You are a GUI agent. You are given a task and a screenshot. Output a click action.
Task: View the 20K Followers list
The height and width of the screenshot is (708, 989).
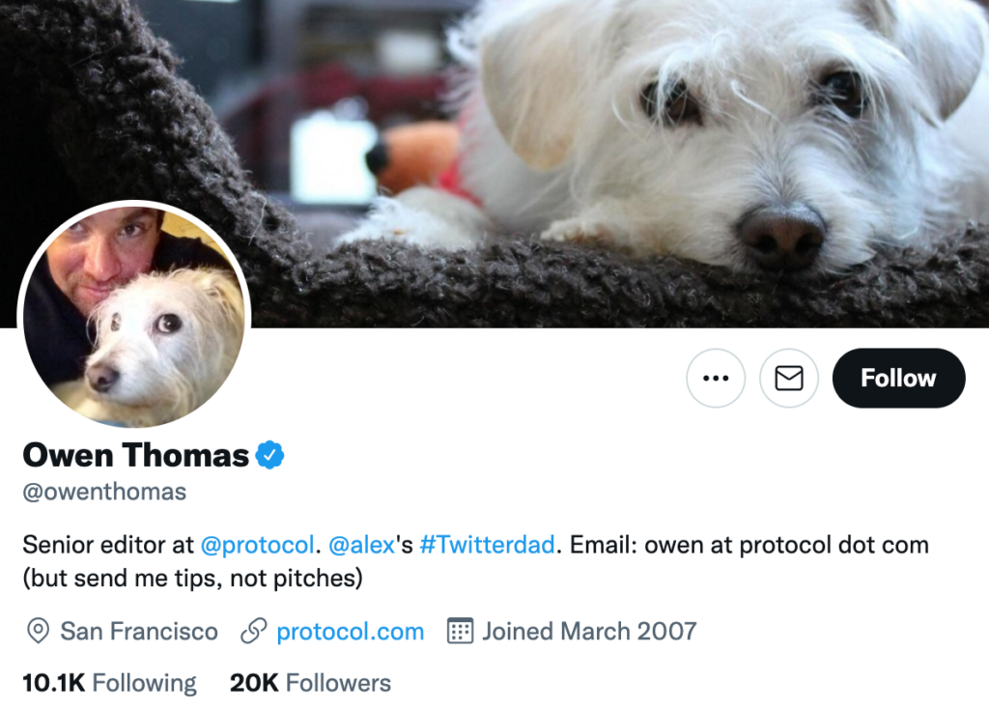tap(310, 684)
